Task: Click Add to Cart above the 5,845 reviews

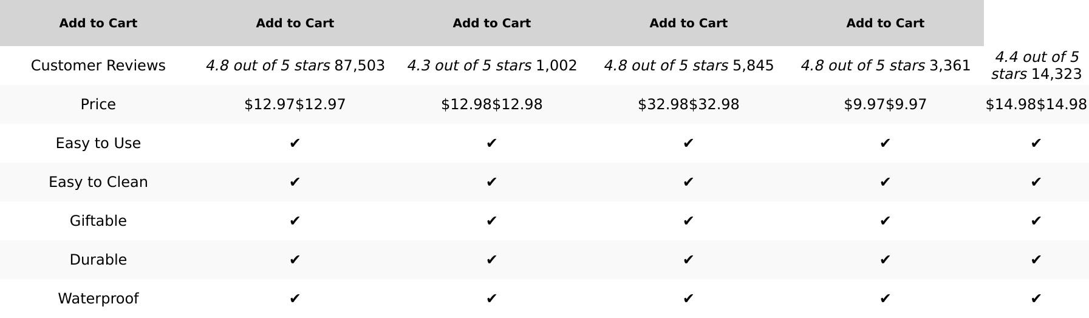Action: (x=688, y=23)
